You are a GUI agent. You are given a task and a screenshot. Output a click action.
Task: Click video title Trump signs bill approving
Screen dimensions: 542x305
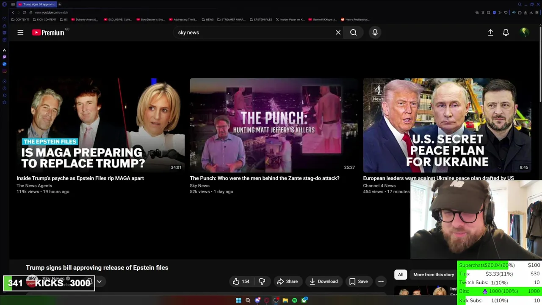97,268
